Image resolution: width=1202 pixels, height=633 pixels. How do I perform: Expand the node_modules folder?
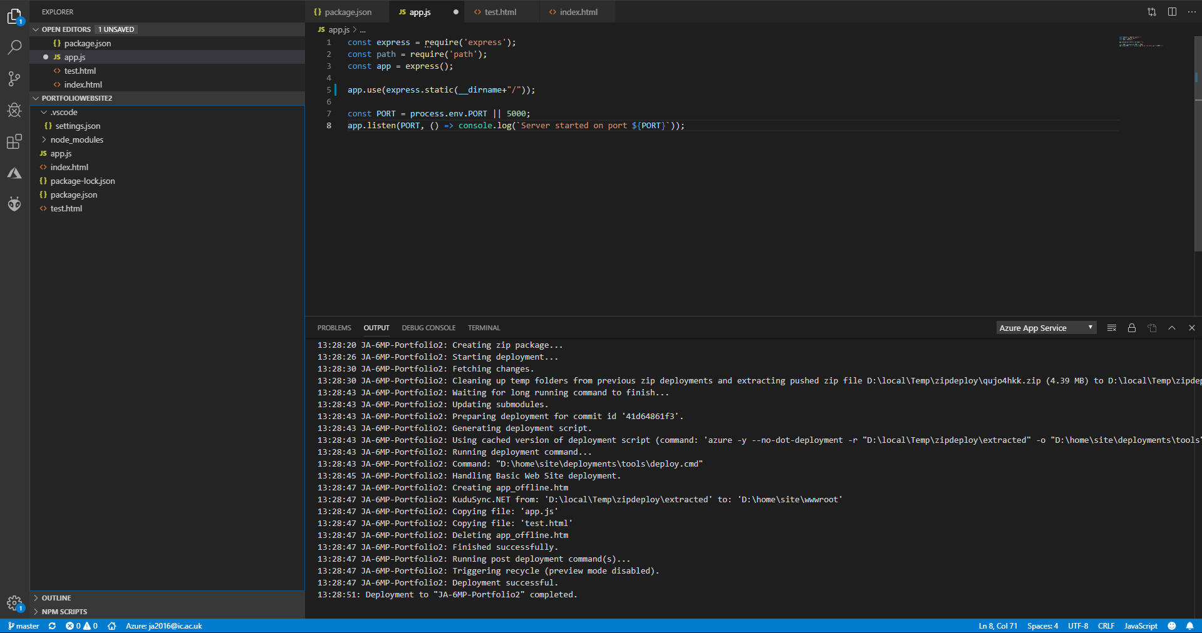click(x=167, y=139)
